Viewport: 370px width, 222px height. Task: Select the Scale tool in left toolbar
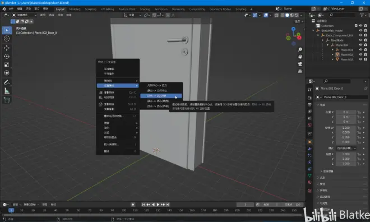[7, 64]
